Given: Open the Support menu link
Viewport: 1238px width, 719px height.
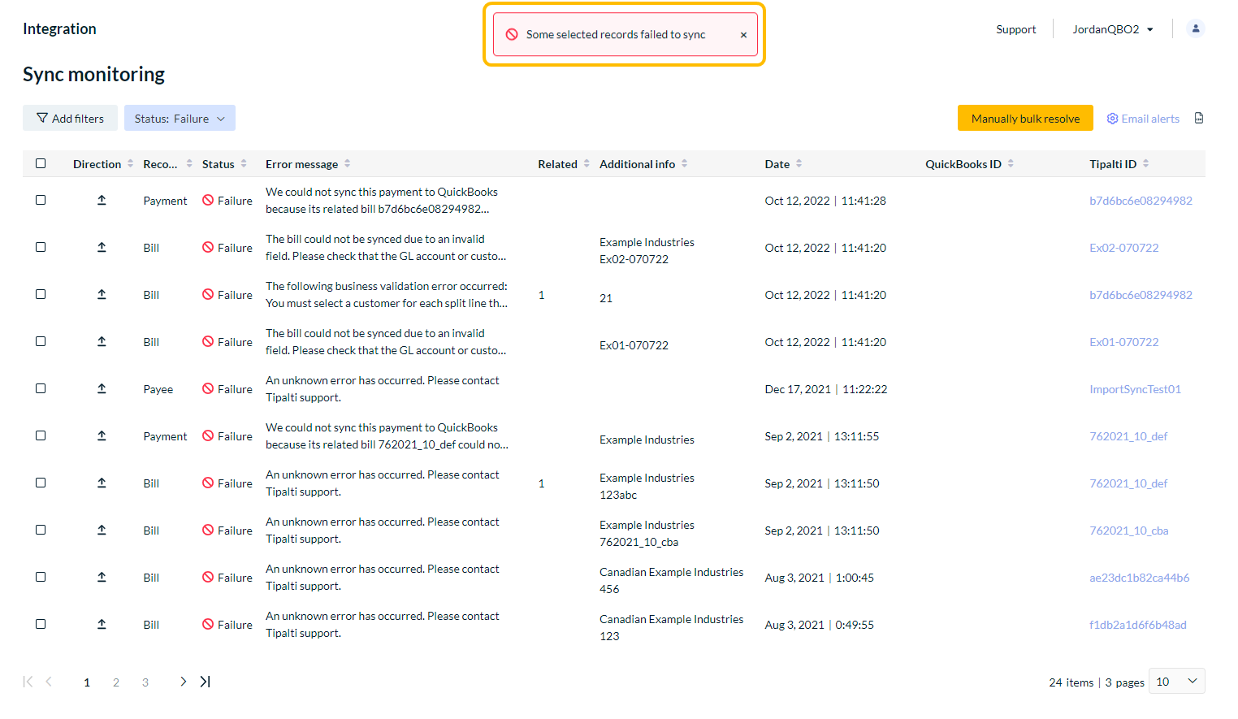Looking at the screenshot, I should pyautogui.click(x=1015, y=29).
